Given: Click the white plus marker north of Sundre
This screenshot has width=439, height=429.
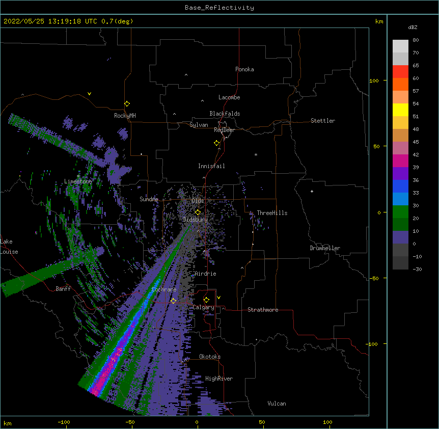Looking at the screenshot, I should (142, 154).
